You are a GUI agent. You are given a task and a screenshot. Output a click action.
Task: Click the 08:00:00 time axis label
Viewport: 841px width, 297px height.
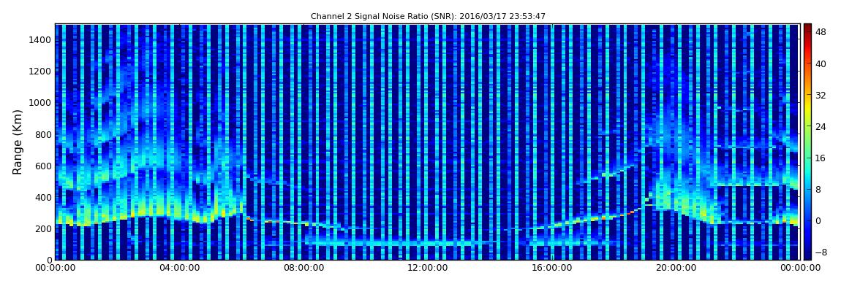tap(303, 268)
